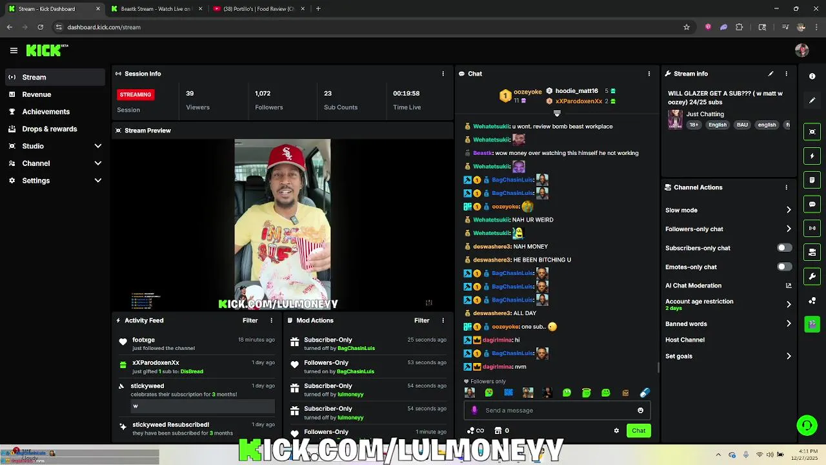The width and height of the screenshot is (826, 465).
Task: Open Activity Feed Filter
Action: pos(250,320)
